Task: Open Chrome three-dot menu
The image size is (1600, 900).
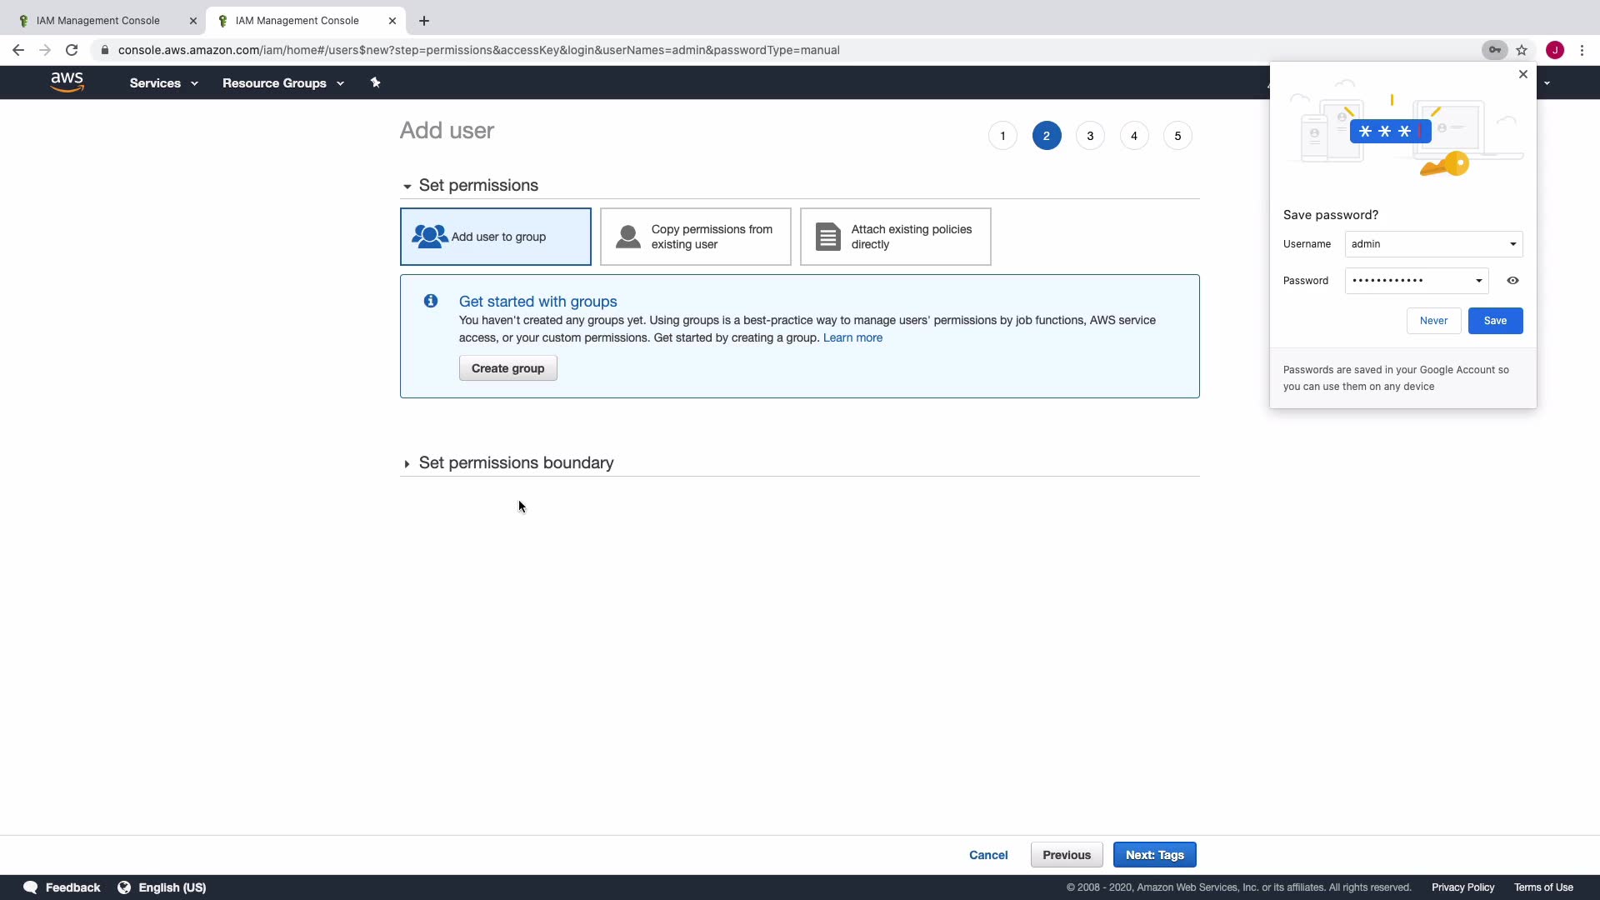Action: (x=1582, y=50)
